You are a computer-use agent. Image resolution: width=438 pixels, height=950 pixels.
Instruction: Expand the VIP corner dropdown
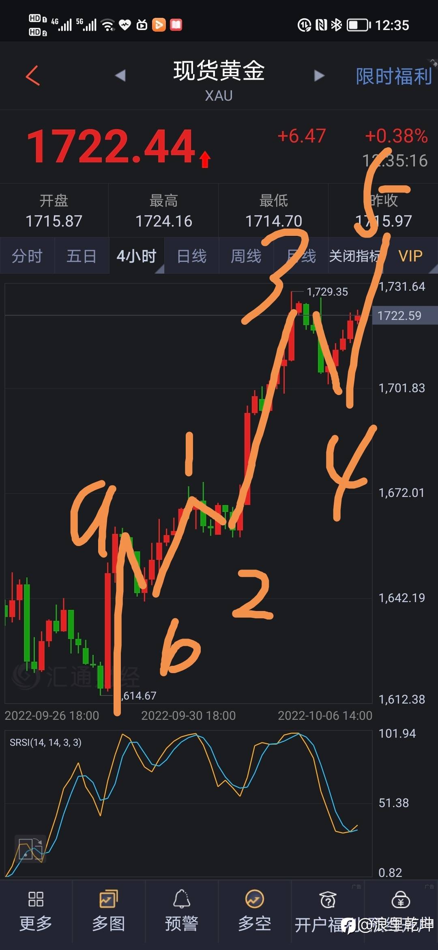(x=410, y=256)
